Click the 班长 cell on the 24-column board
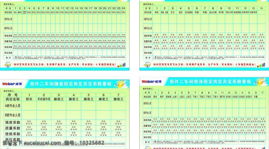The height and width of the screenshot is (149, 269). point(15,13)
